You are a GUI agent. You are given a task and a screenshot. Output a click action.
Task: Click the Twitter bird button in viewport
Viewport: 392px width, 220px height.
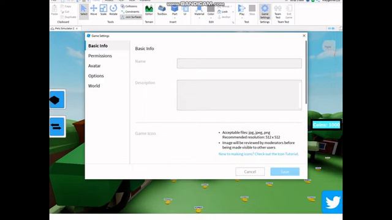(332, 202)
